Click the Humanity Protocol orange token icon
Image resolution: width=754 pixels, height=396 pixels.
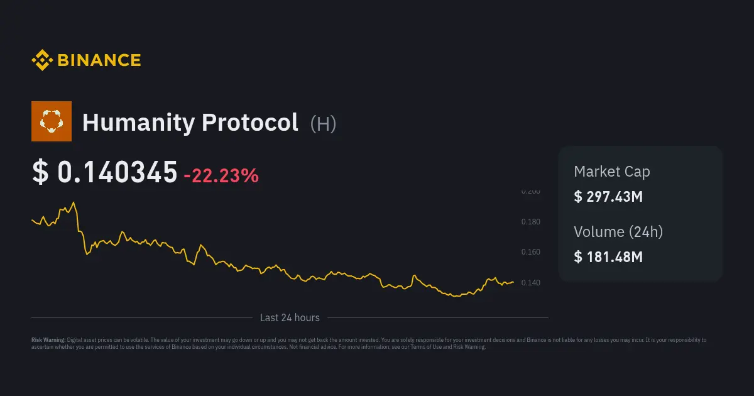click(52, 121)
